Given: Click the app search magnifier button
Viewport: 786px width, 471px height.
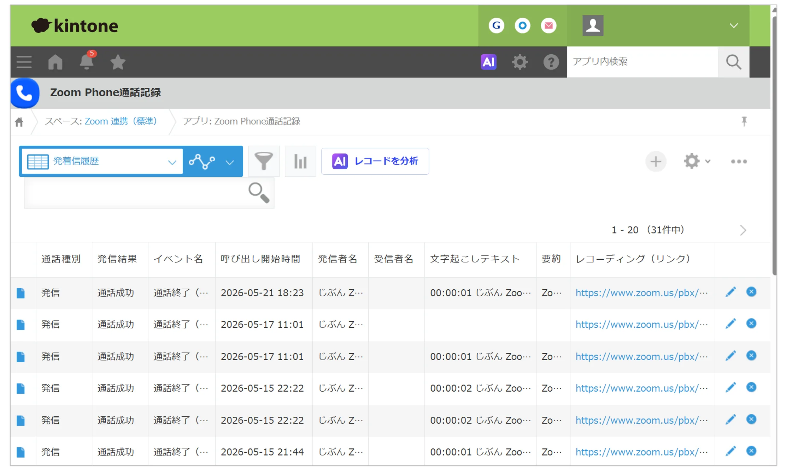Looking at the screenshot, I should [x=734, y=62].
